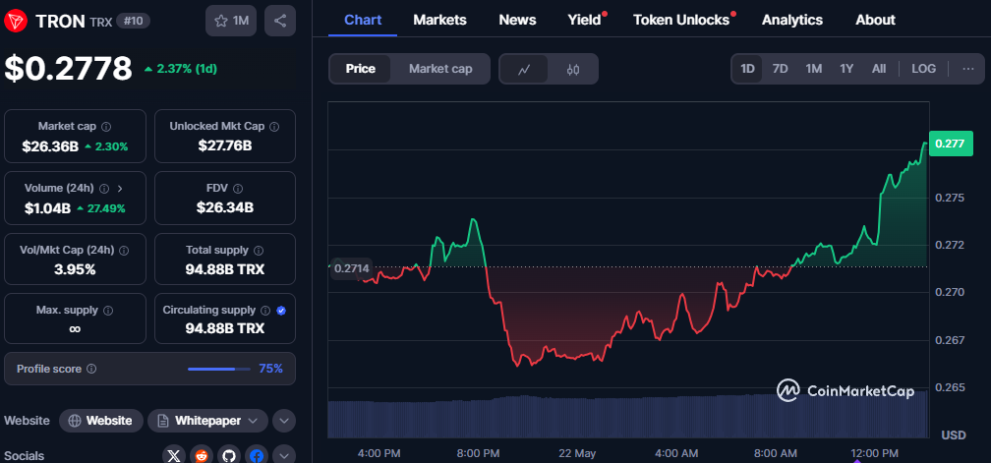Click the #10 rank badge
The height and width of the screenshot is (463, 991).
(133, 21)
